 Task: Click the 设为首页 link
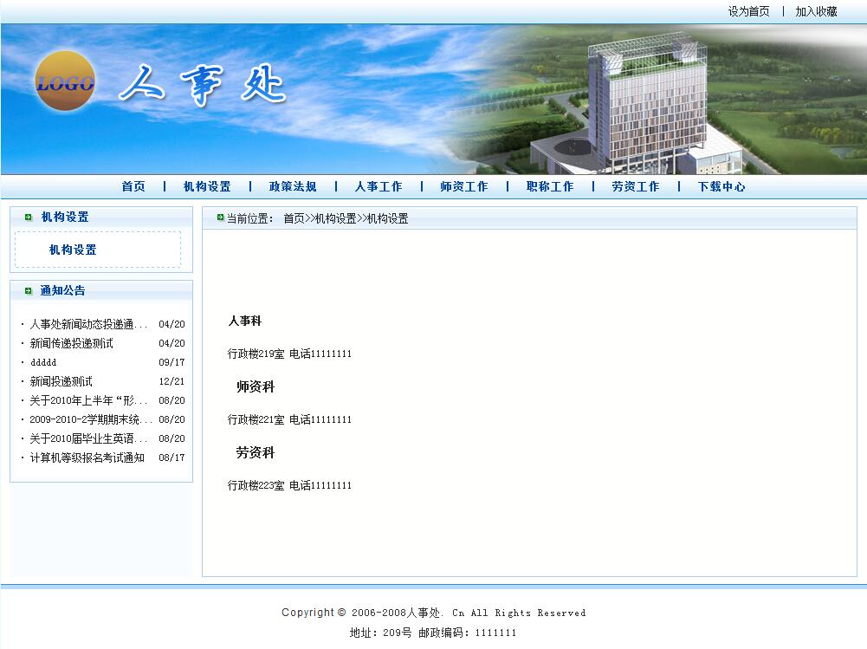[748, 11]
